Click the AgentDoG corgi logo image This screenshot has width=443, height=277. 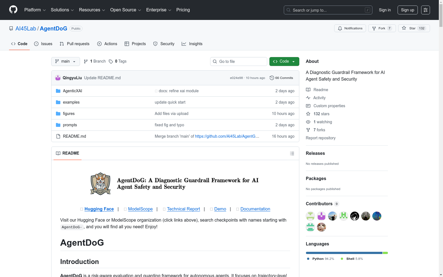point(101,184)
